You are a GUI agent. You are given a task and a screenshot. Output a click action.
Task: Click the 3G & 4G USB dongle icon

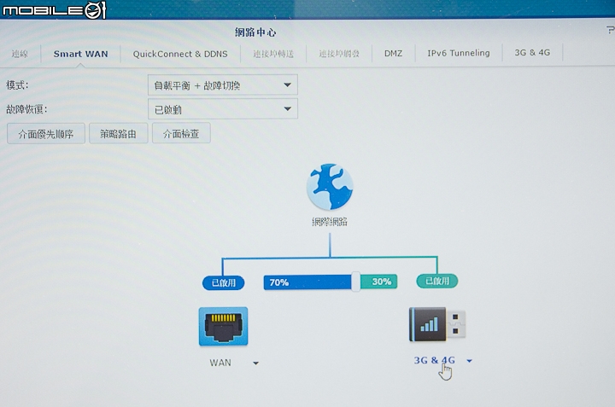point(437,324)
